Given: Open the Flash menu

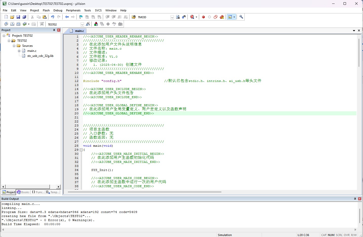Looking at the screenshot, I should tap(46, 10).
